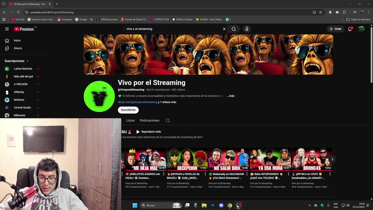
Task: Open the volume control in system tray
Action: 348,205
